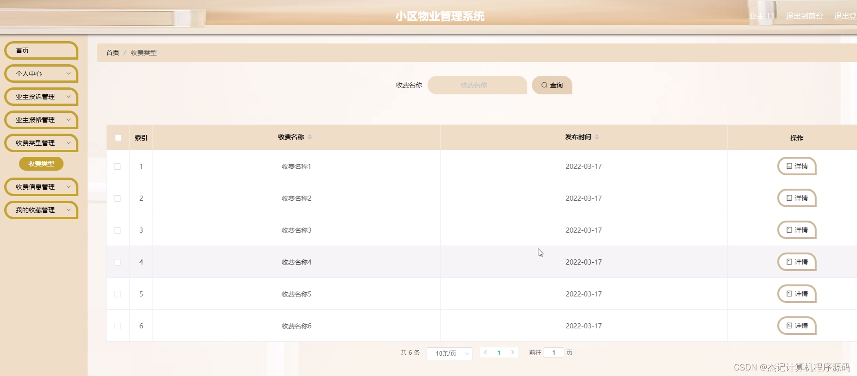857x376 pixels.
Task: Expand the 个人中心 sidebar menu
Action: click(41, 74)
